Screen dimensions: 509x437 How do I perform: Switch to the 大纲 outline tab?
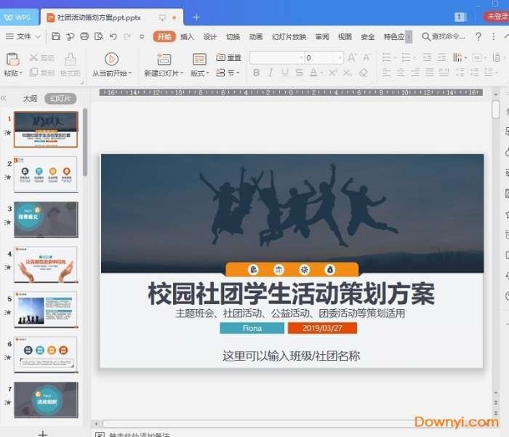pyautogui.click(x=30, y=98)
